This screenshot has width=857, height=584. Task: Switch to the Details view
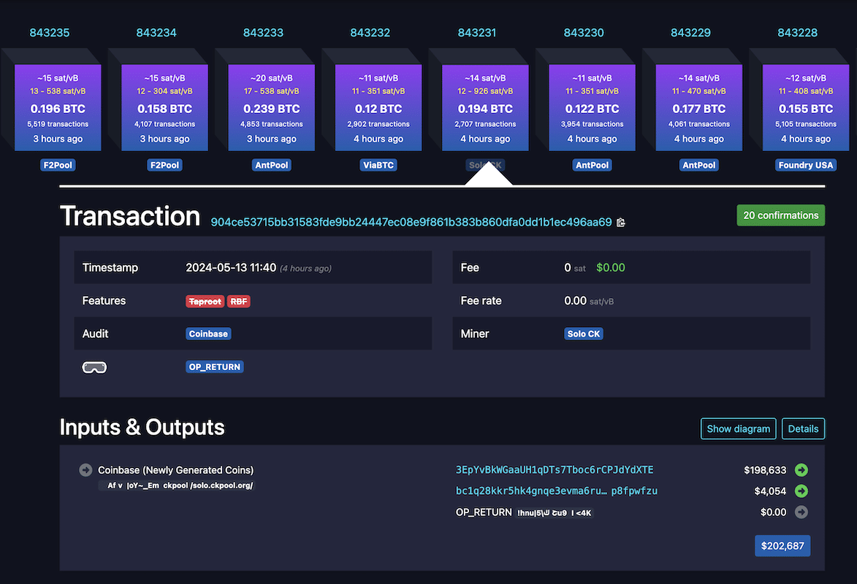[803, 429]
